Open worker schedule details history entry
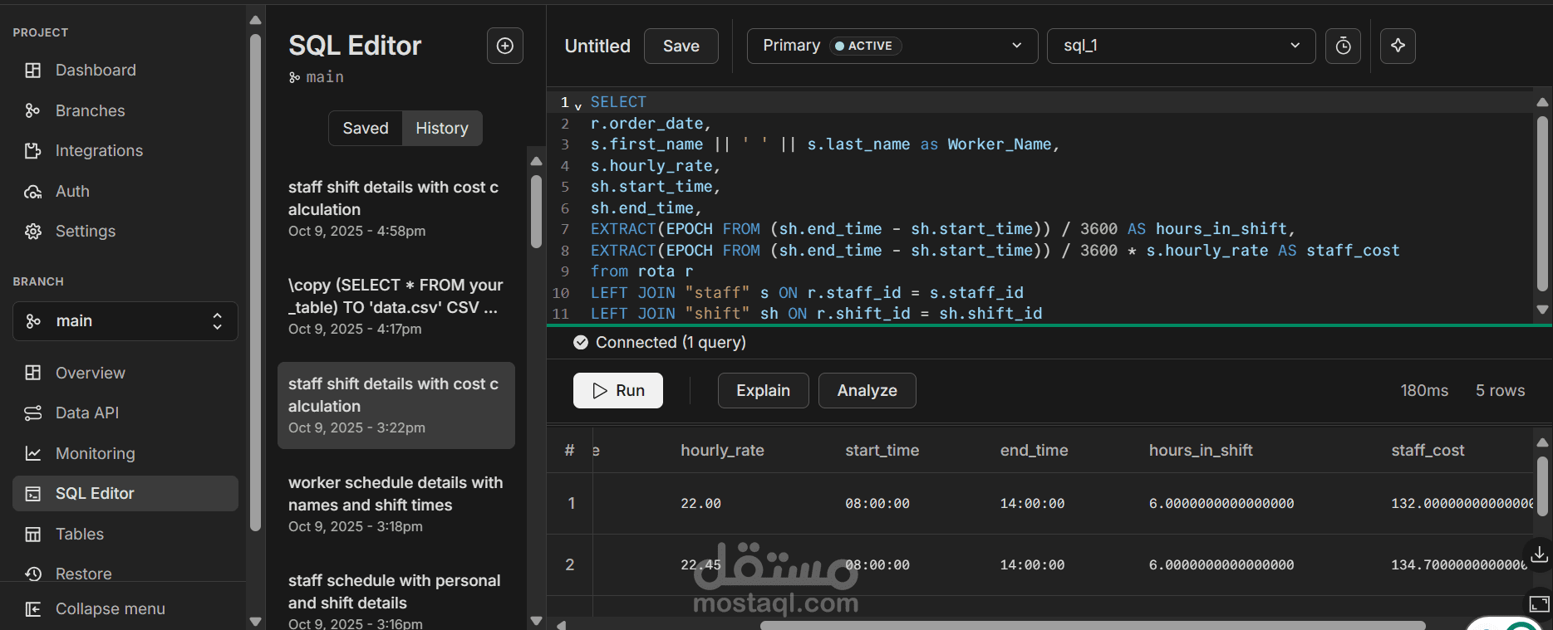 pyautogui.click(x=396, y=504)
